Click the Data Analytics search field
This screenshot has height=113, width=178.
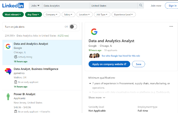tap(66, 6)
